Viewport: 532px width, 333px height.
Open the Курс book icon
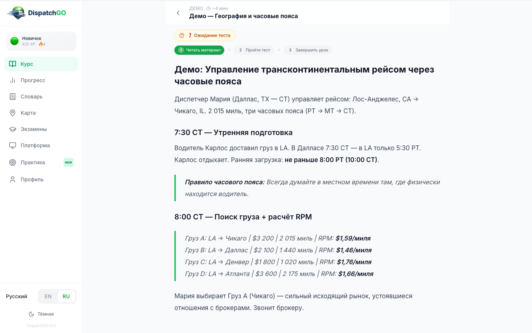pyautogui.click(x=13, y=64)
